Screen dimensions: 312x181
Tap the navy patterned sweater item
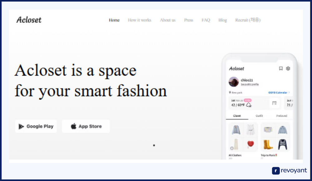pos(283,144)
